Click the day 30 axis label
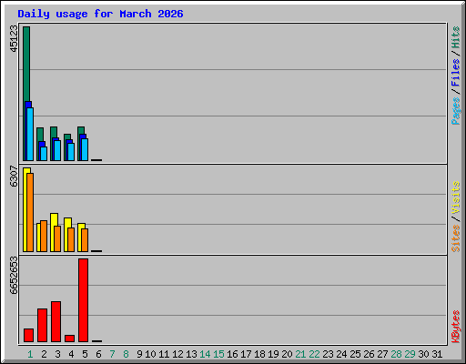 point(423,354)
